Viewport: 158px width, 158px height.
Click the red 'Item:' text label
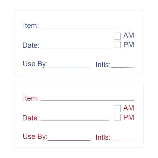coord(31,98)
